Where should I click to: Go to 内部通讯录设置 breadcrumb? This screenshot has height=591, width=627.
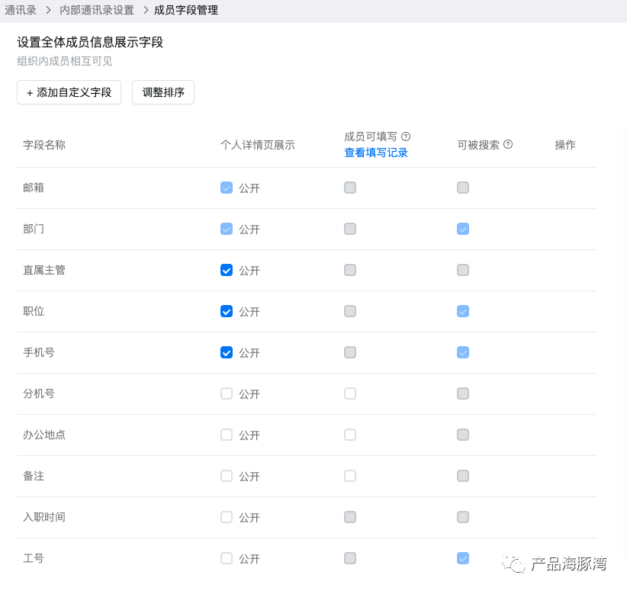click(x=97, y=10)
